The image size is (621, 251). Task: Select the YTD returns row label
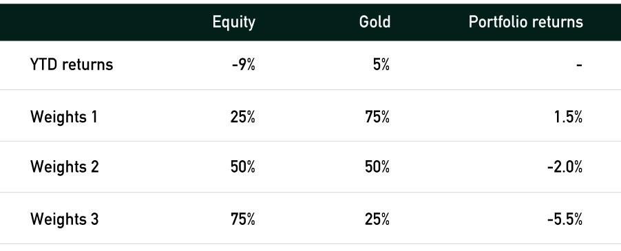coord(72,64)
